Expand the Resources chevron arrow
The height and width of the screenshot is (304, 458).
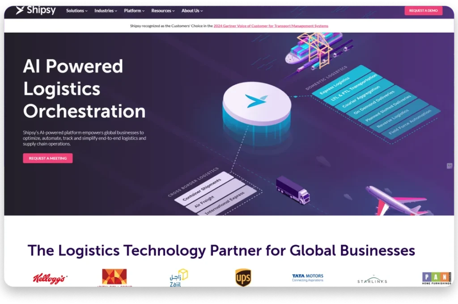(174, 11)
